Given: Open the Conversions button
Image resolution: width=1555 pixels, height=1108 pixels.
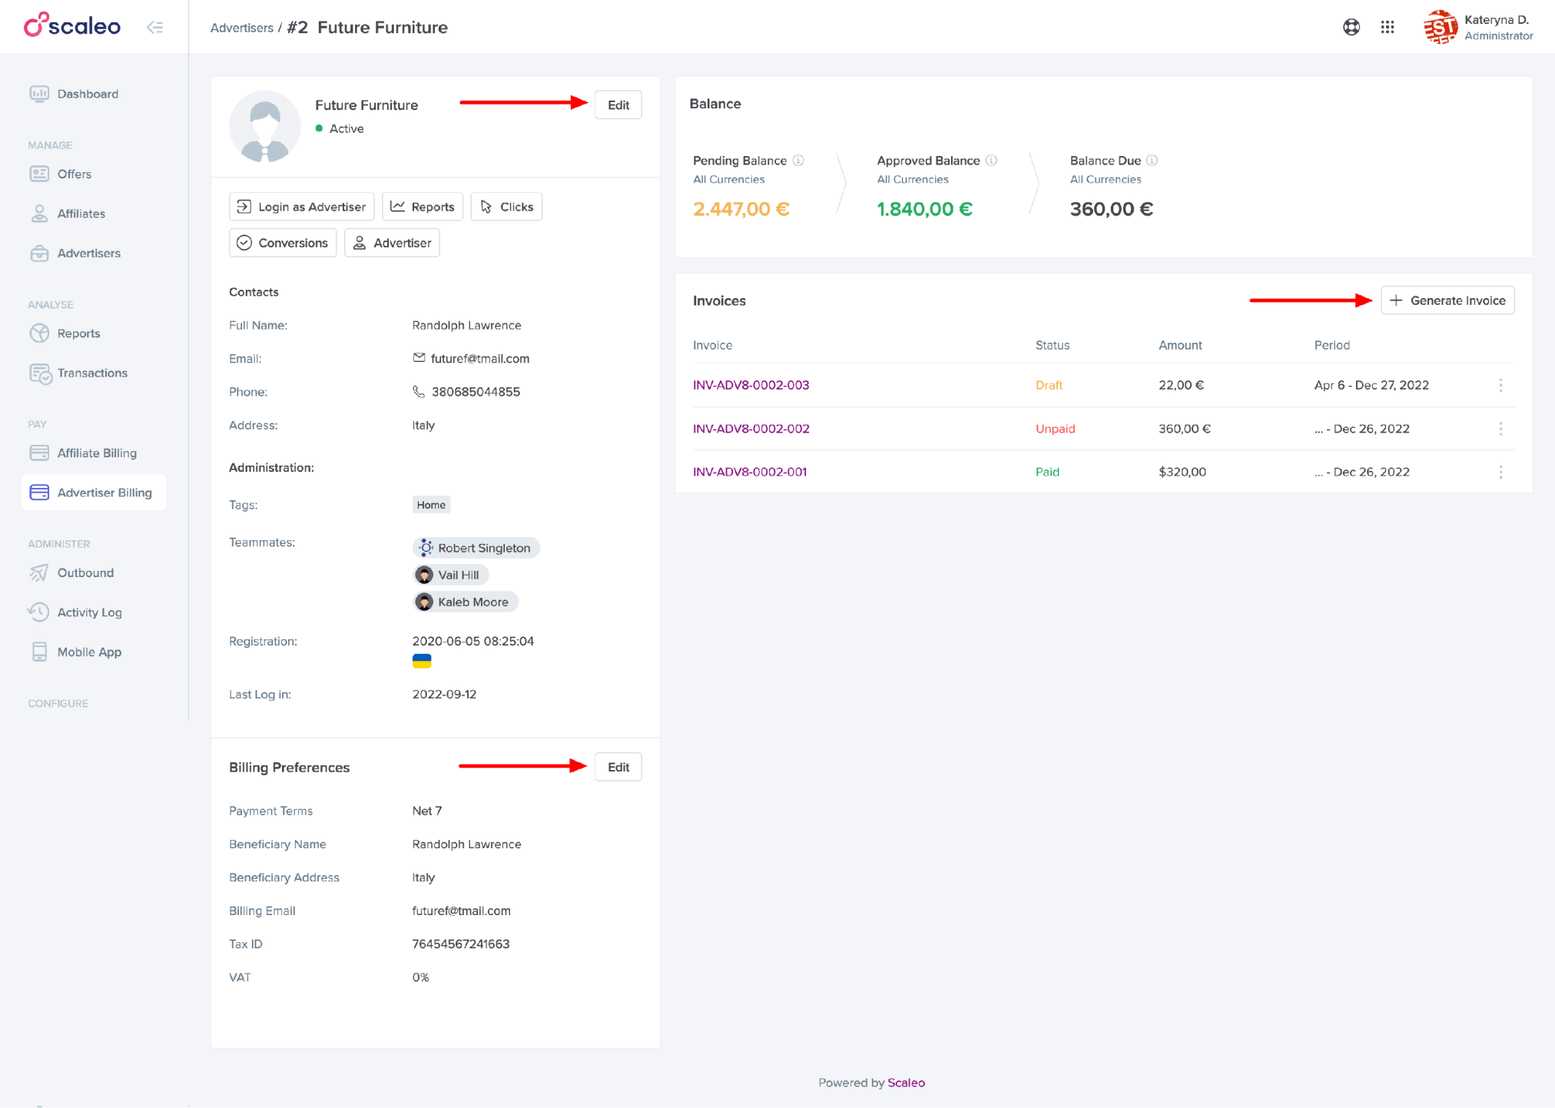Looking at the screenshot, I should (283, 243).
